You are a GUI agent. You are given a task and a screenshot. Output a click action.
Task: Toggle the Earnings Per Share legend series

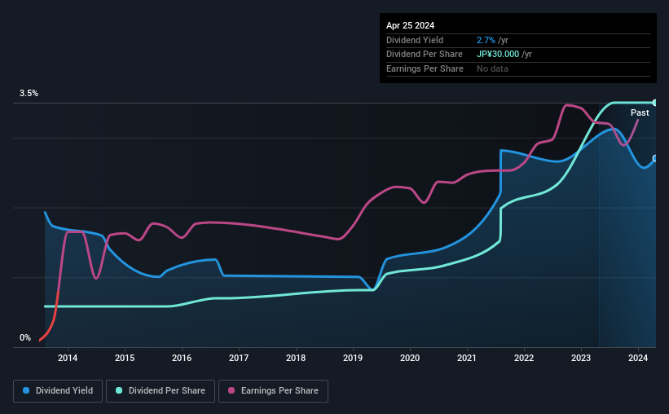click(x=273, y=391)
